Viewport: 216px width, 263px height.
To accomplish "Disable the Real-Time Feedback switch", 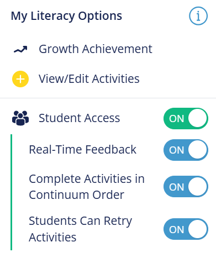I will (x=186, y=150).
